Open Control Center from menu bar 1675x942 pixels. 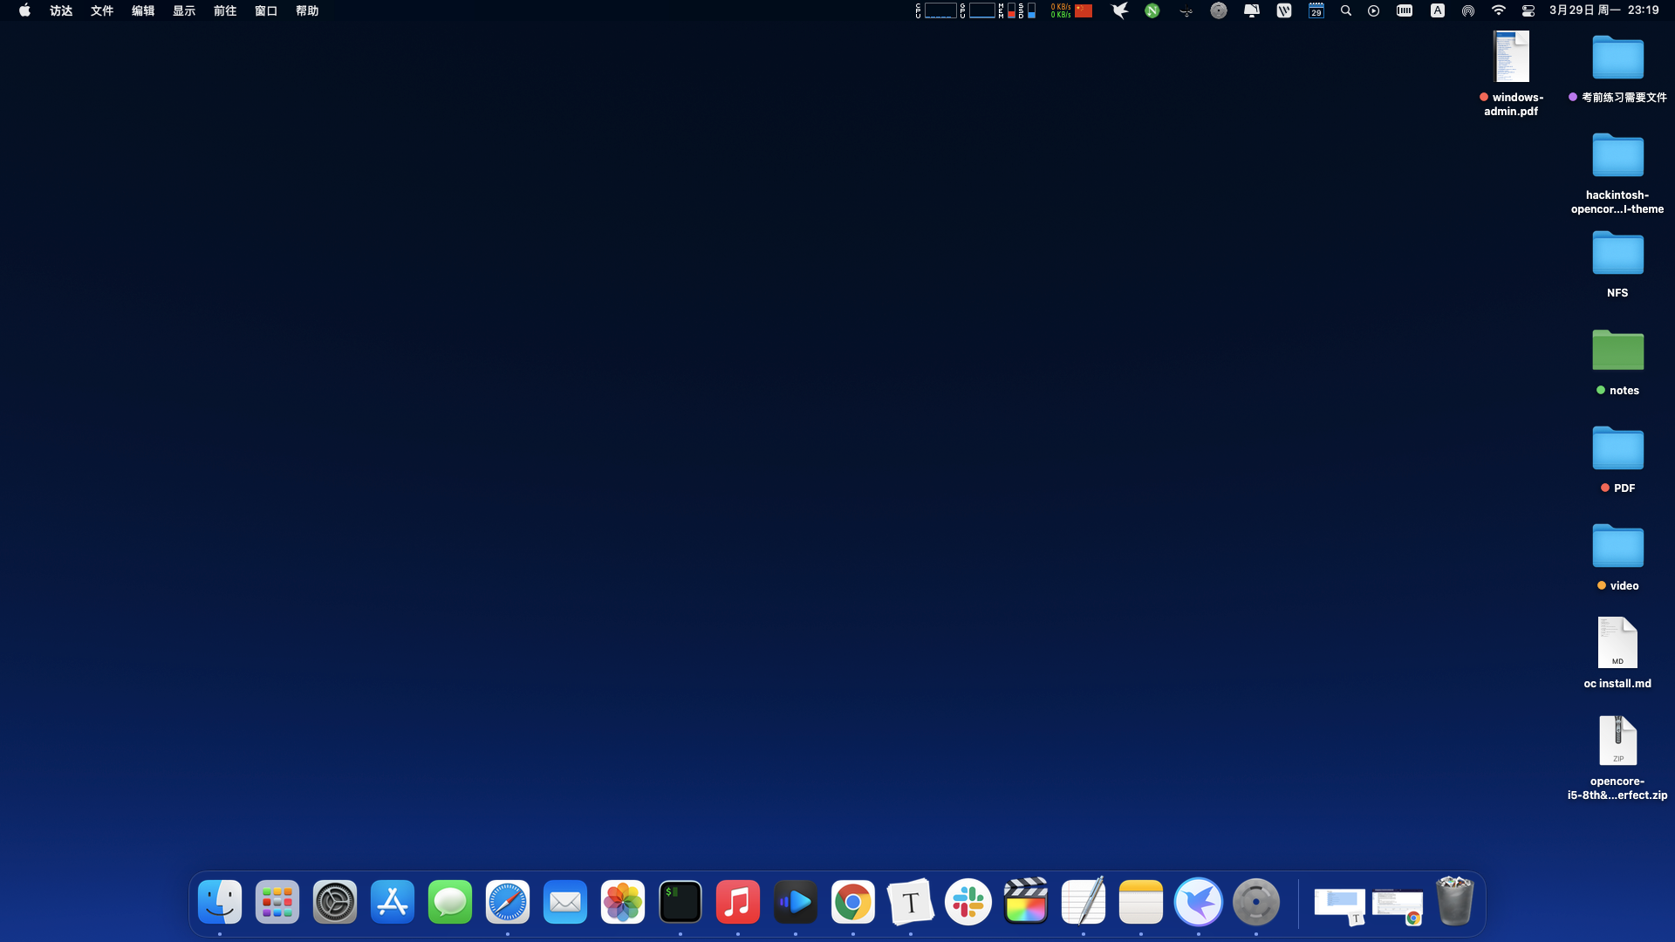pos(1528,10)
